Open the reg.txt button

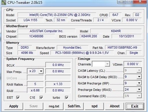point(54,106)
